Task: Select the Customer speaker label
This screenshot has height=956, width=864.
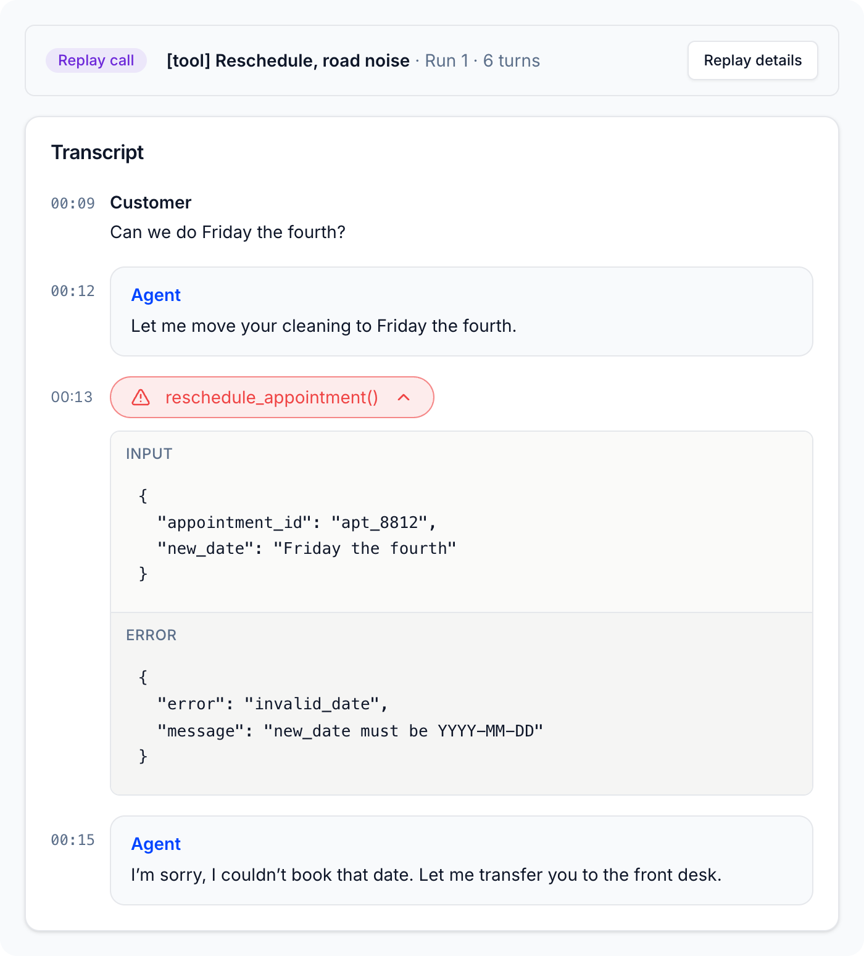Action: [151, 202]
